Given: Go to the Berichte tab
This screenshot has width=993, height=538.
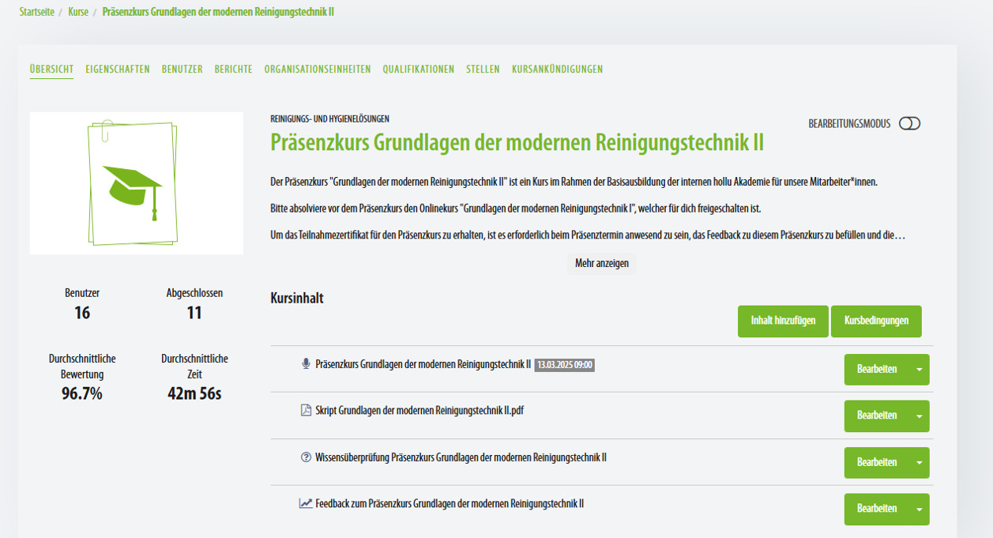Looking at the screenshot, I should point(233,70).
